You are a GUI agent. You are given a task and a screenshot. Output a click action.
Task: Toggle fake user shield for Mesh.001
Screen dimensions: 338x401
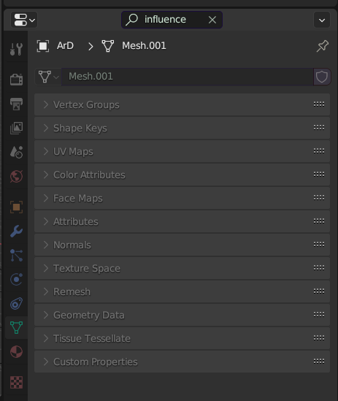pyautogui.click(x=322, y=77)
